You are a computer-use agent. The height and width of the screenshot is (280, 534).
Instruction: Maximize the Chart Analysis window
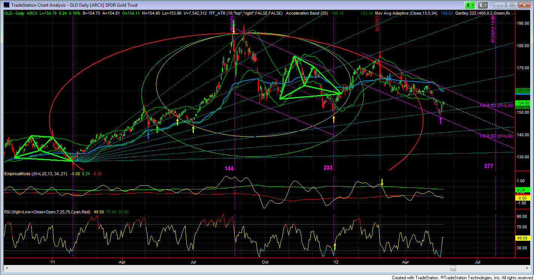(x=512, y=5)
